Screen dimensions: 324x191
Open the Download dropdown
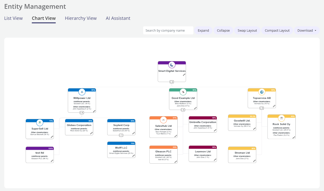[x=307, y=30]
